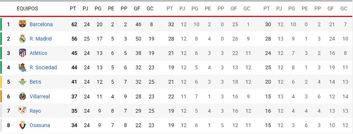The height and width of the screenshot is (134, 353).
Task: Click the EQUIPOS column header
Action: [x=27, y=9]
